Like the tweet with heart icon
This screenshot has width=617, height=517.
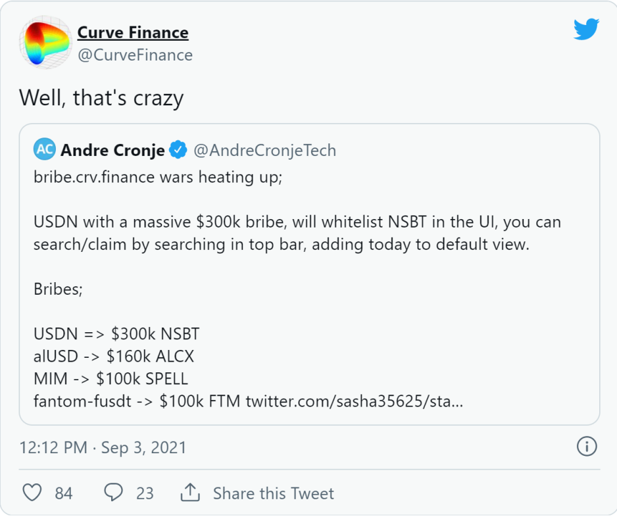[32, 493]
